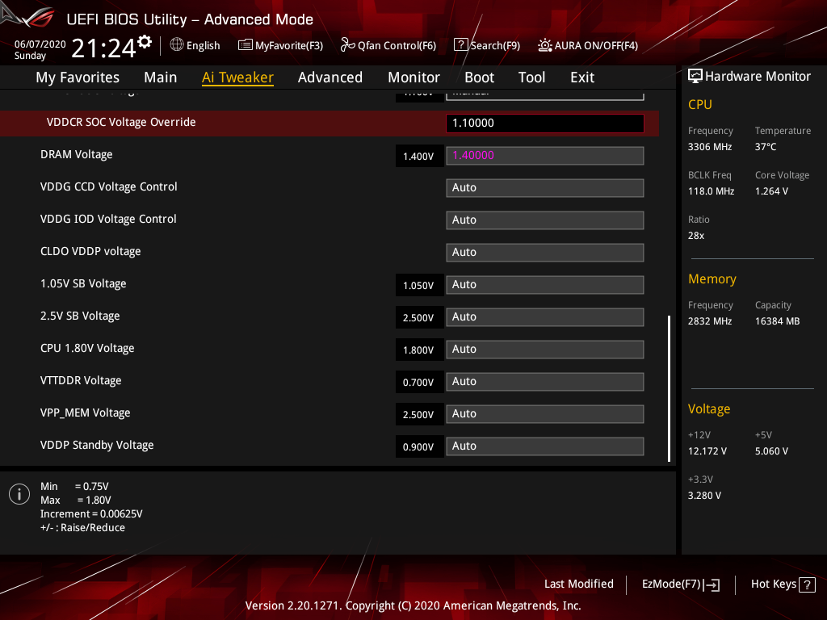This screenshot has height=620, width=827.
Task: Open MyFavorite(F3) list icon
Action: (x=246, y=45)
